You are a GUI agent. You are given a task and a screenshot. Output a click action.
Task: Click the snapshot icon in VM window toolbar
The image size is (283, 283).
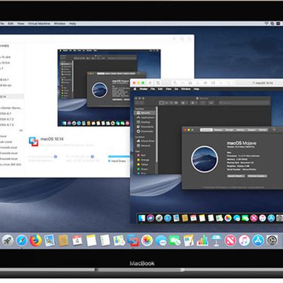(x=158, y=83)
